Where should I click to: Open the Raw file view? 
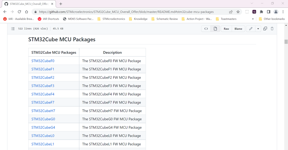pos(226,29)
